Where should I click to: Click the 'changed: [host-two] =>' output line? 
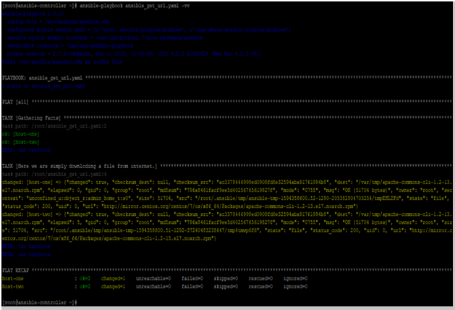point(227,226)
